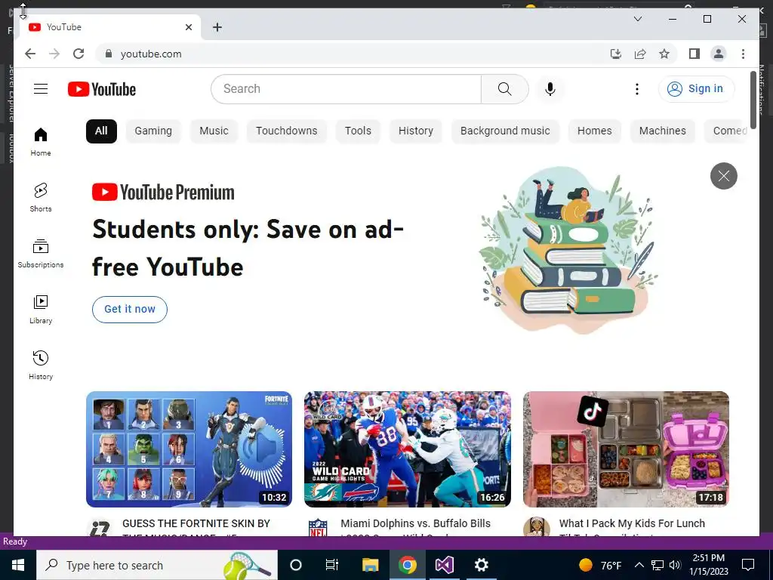Open Task View on taskbar
Image resolution: width=773 pixels, height=580 pixels.
[332, 565]
